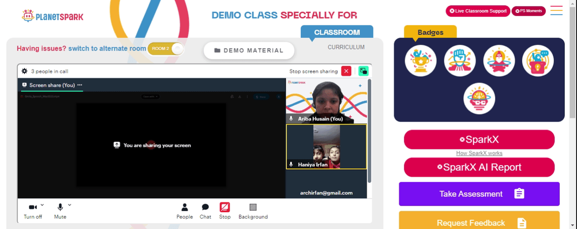This screenshot has width=577, height=229.
Task: Select the trophy star badge
Action: point(421,60)
